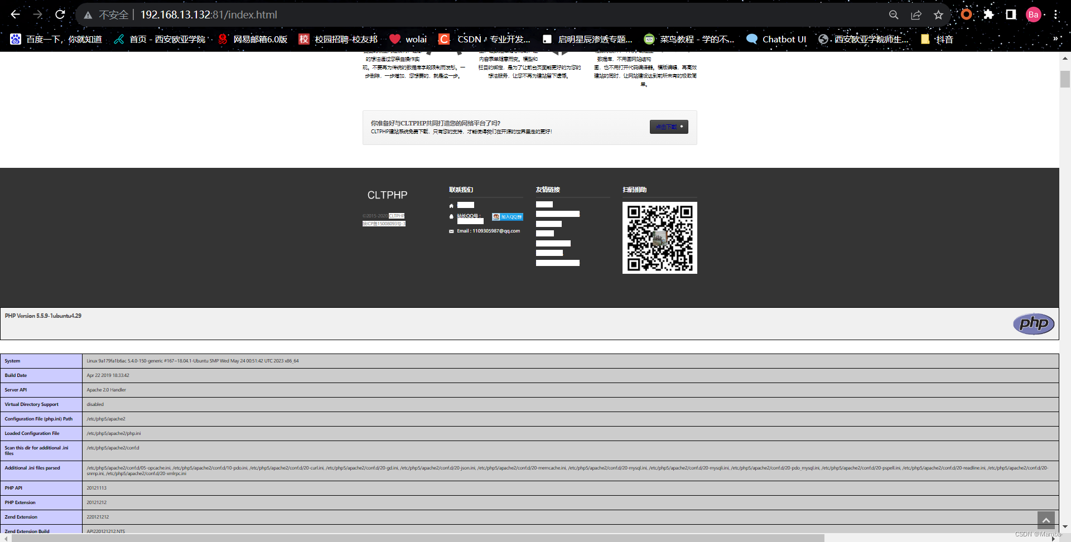The width and height of the screenshot is (1071, 542).
Task: Click the CLTPHP footer logo text
Action: [x=387, y=195]
